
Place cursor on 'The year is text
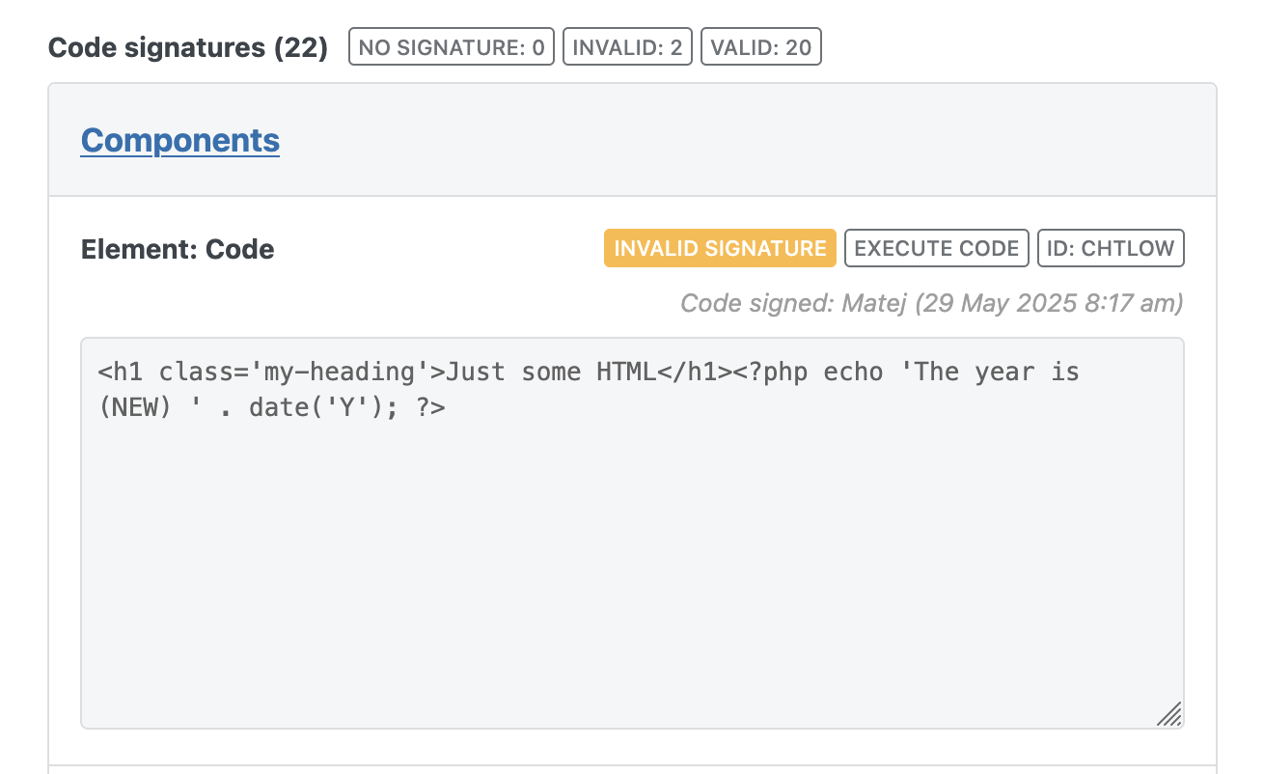click(989, 372)
